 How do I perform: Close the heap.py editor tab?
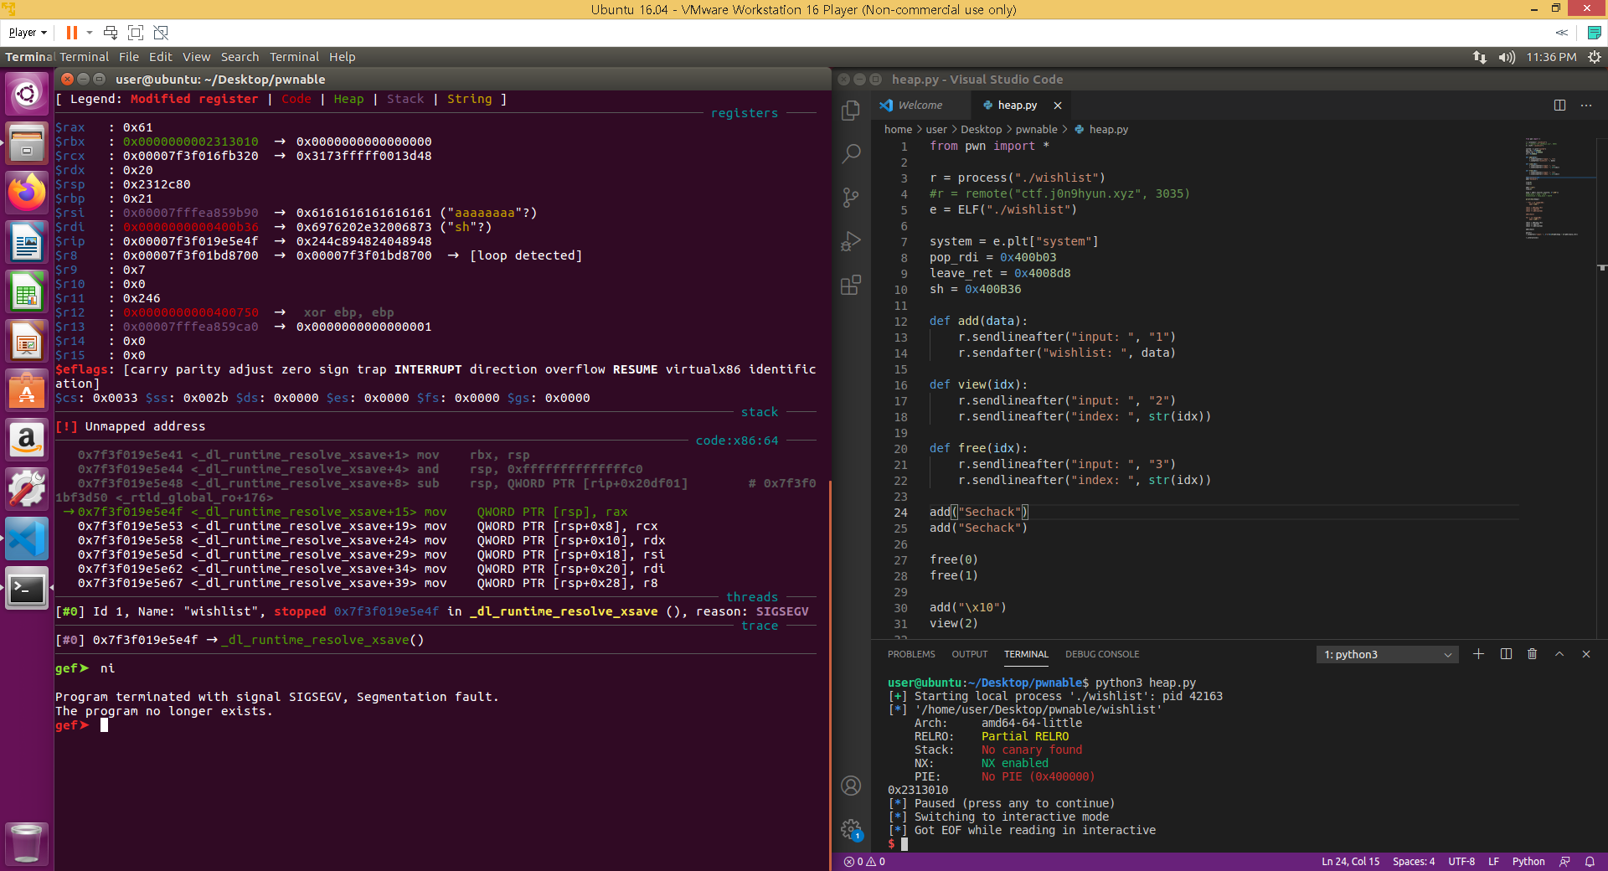point(1058,106)
